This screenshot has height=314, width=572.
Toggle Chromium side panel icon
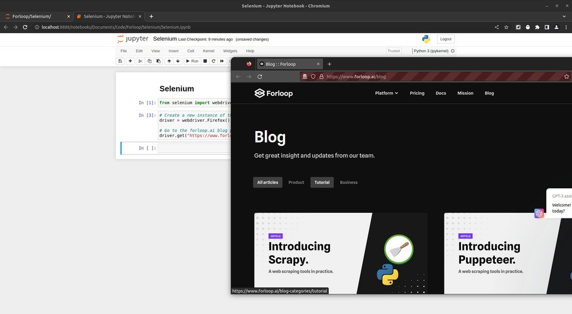click(x=547, y=27)
